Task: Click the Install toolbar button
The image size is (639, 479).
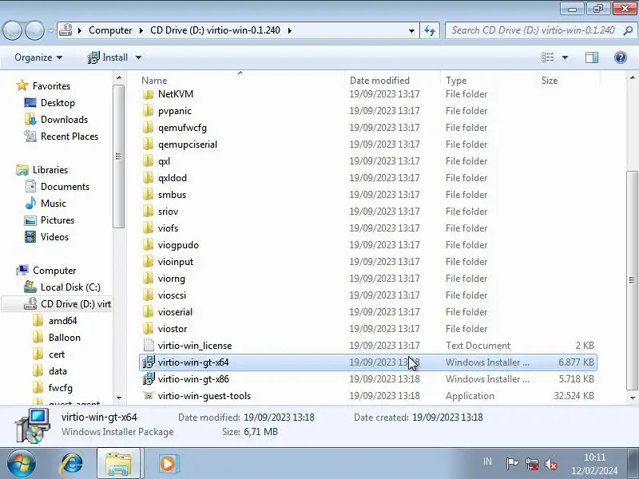Action: pyautogui.click(x=108, y=57)
